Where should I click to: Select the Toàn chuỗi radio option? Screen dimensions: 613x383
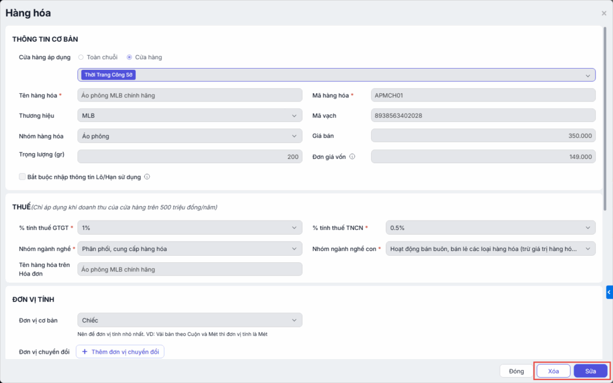(x=81, y=57)
